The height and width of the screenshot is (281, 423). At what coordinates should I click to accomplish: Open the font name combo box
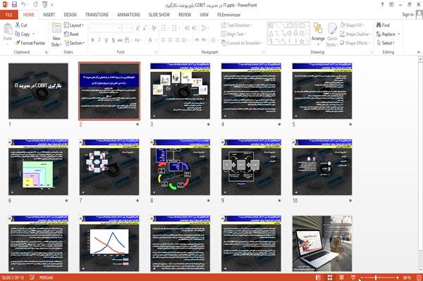[x=106, y=27]
